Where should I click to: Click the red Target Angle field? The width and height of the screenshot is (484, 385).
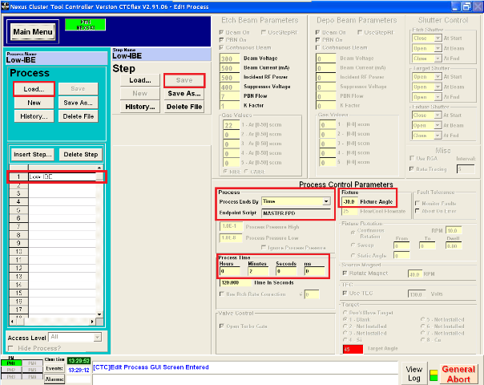pyautogui.click(x=351, y=349)
